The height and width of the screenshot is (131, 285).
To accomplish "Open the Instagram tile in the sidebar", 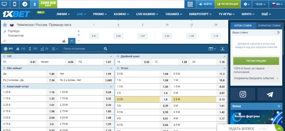I will [x=243, y=94].
